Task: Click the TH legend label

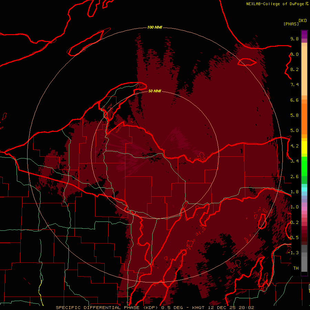Action: tap(296, 268)
